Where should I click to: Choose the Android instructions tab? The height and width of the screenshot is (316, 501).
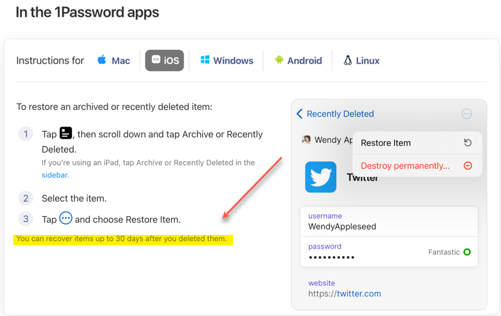click(x=298, y=61)
